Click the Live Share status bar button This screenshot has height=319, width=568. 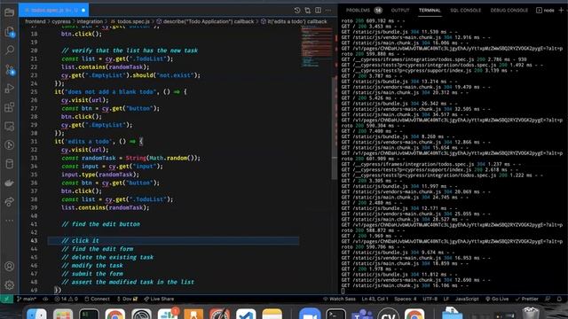tap(159, 299)
